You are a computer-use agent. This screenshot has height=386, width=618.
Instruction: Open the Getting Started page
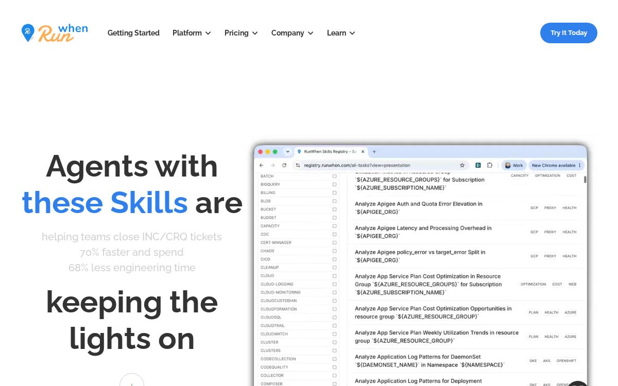click(x=133, y=33)
